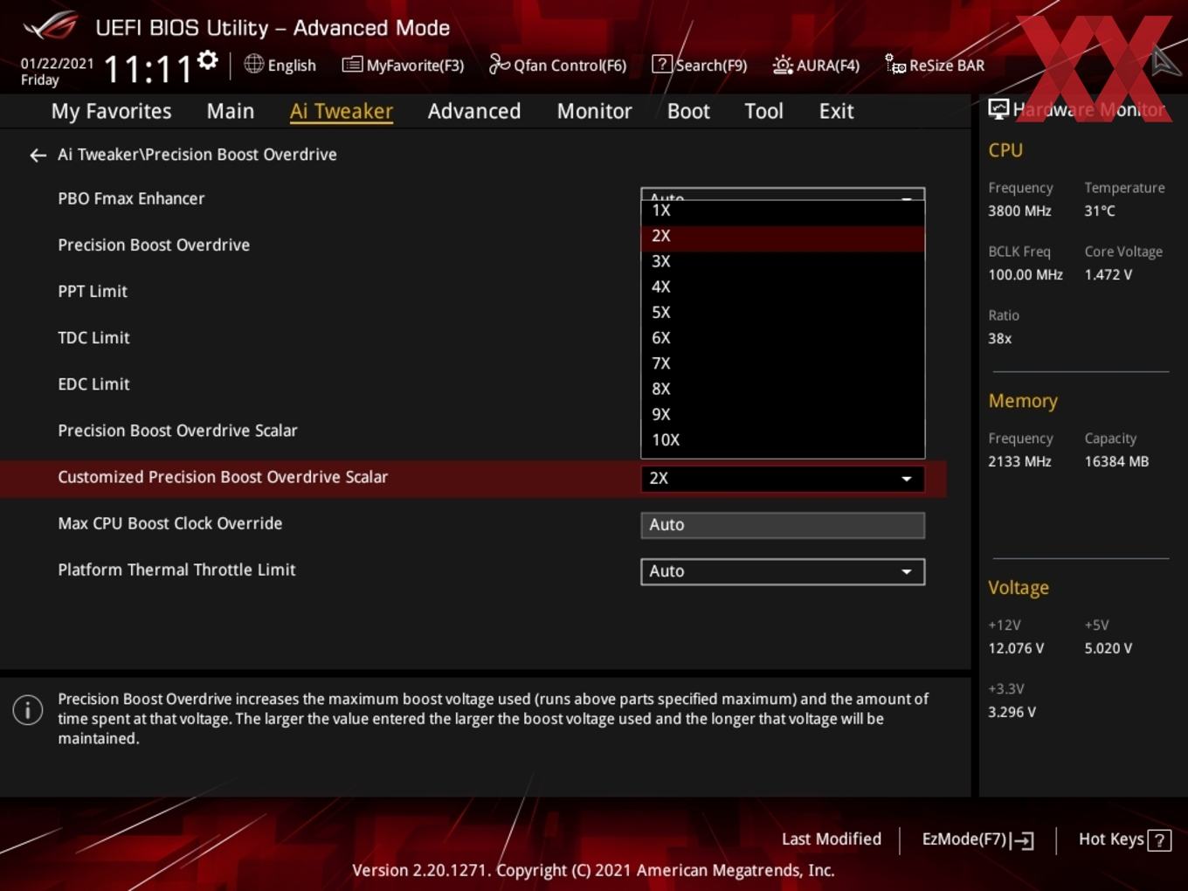The height and width of the screenshot is (891, 1188).
Task: Select PBO Fmax Enhancer setting
Action: tap(131, 199)
